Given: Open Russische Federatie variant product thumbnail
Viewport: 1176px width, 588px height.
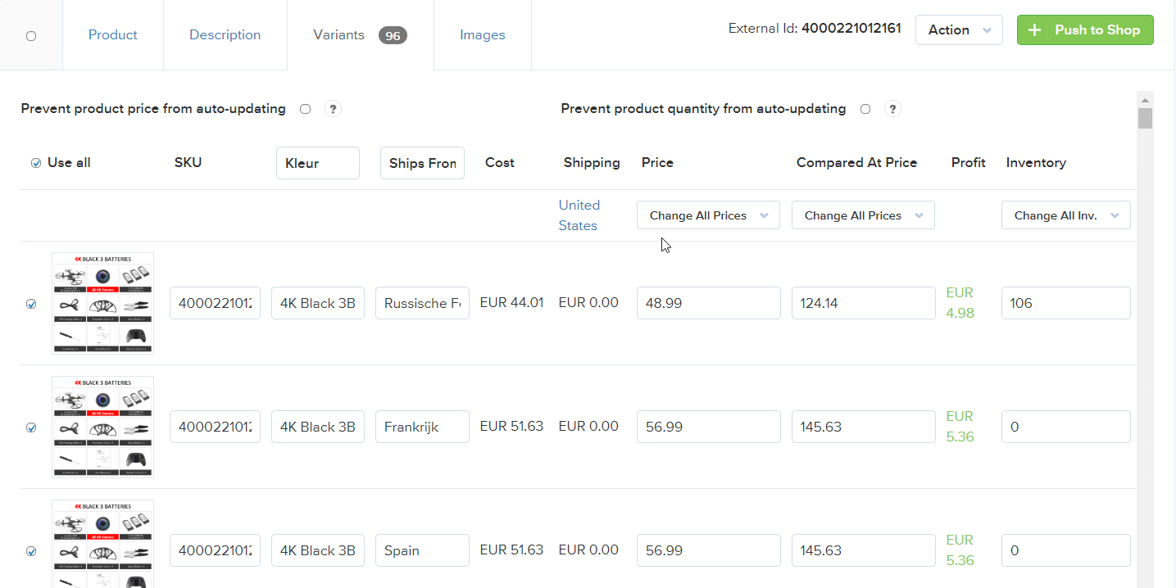Looking at the screenshot, I should pyautogui.click(x=102, y=303).
